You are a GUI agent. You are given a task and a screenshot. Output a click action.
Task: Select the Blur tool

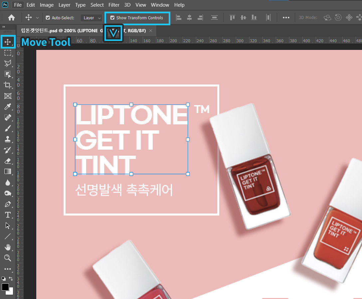tap(8, 183)
